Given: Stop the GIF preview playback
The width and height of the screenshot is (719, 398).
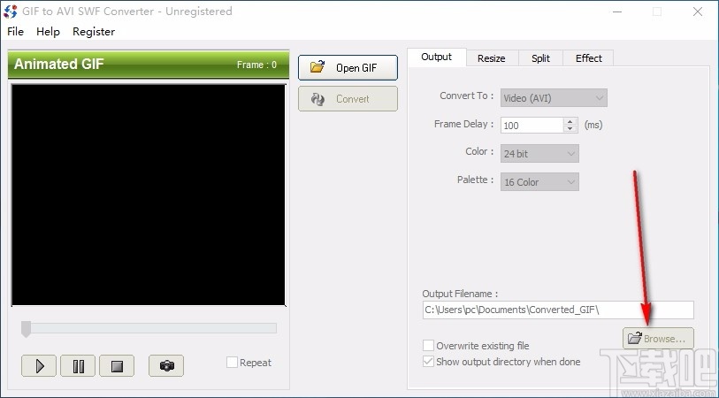Looking at the screenshot, I should [117, 366].
